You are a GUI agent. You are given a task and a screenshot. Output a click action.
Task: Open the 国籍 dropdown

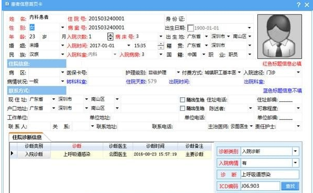(204, 54)
